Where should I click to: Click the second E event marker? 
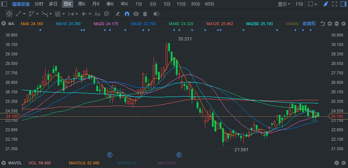pos(179,155)
